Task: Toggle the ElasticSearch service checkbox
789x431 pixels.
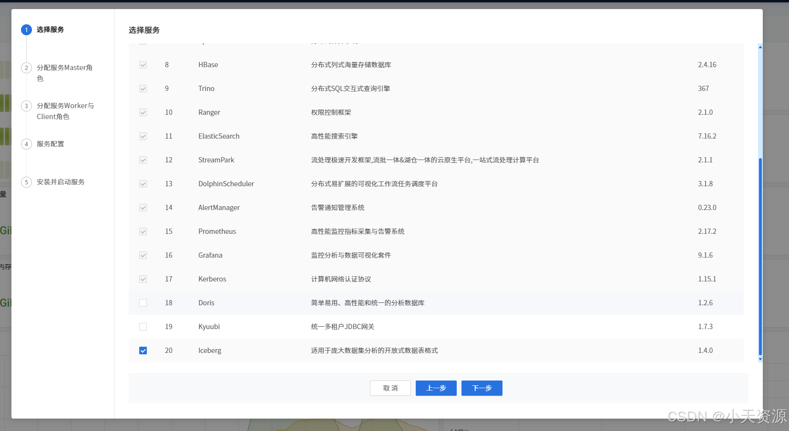Action: pyautogui.click(x=143, y=136)
